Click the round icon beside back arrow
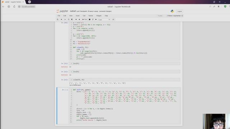 (x=9, y=6)
